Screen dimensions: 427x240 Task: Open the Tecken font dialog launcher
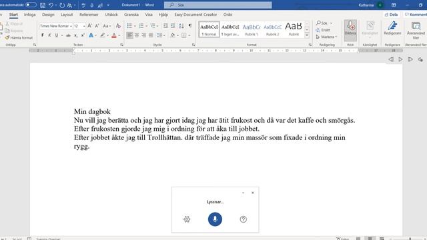tap(121, 45)
